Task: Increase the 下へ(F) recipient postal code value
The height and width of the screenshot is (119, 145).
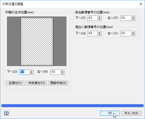Action: pyautogui.click(x=99, y=17)
